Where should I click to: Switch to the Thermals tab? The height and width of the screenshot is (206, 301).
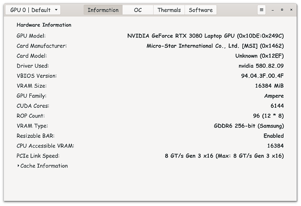[169, 10]
